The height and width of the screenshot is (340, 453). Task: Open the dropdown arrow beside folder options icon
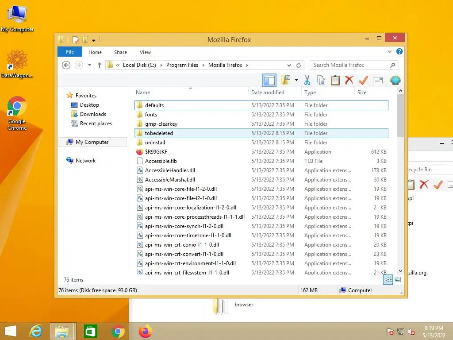point(297,80)
